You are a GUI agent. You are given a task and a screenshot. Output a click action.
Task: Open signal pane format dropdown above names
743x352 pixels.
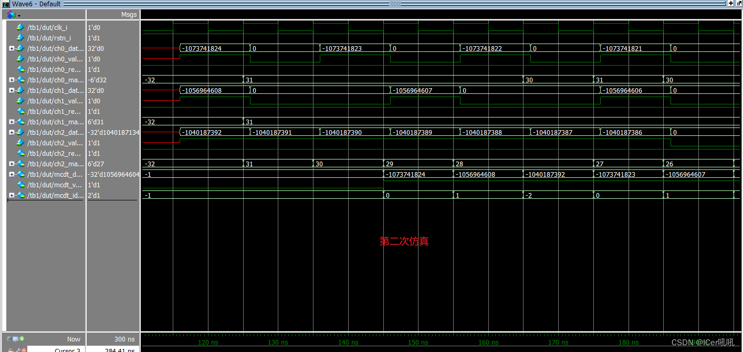pyautogui.click(x=14, y=15)
